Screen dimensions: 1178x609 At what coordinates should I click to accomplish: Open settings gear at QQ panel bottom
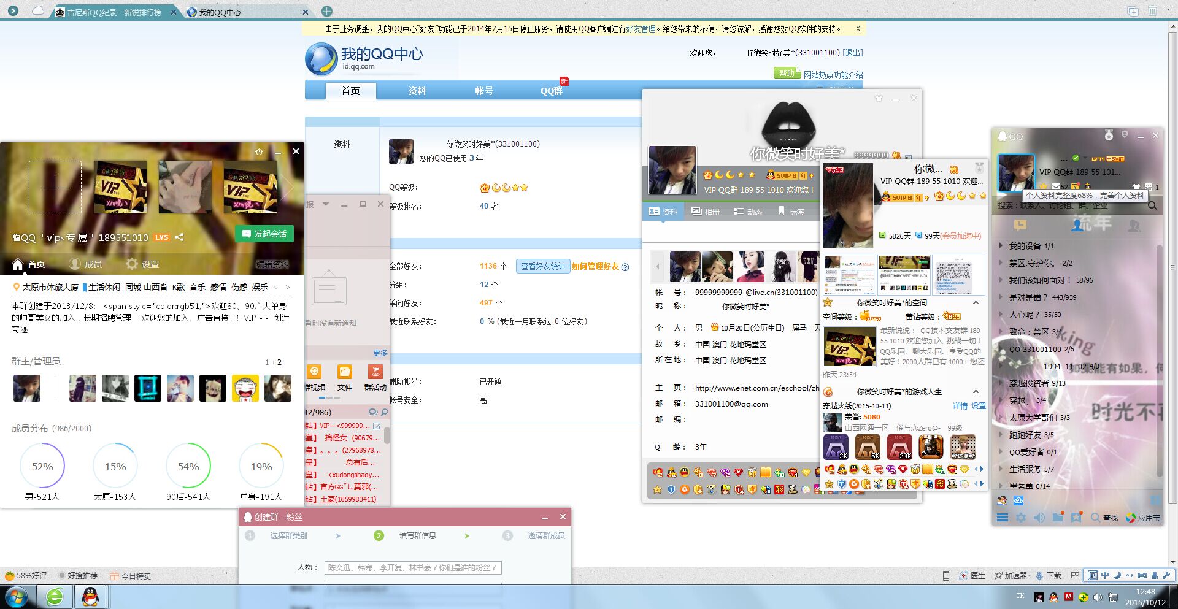pos(1021,518)
